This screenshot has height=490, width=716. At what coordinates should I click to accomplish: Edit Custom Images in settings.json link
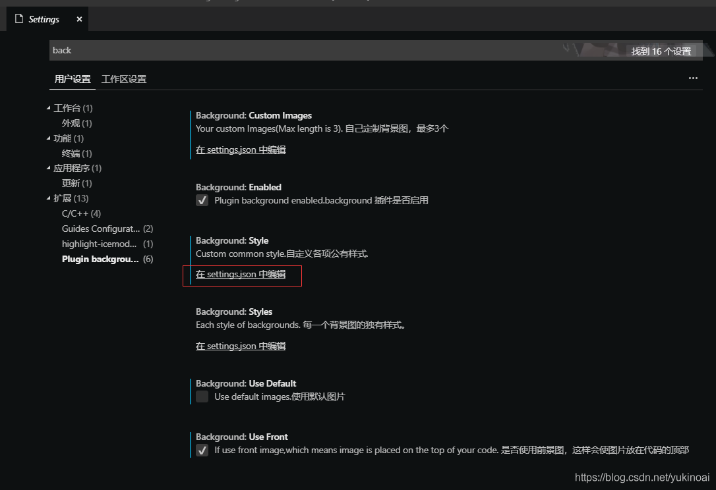(x=241, y=150)
